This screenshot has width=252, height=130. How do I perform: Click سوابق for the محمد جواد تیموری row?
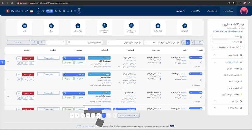click(68, 97)
